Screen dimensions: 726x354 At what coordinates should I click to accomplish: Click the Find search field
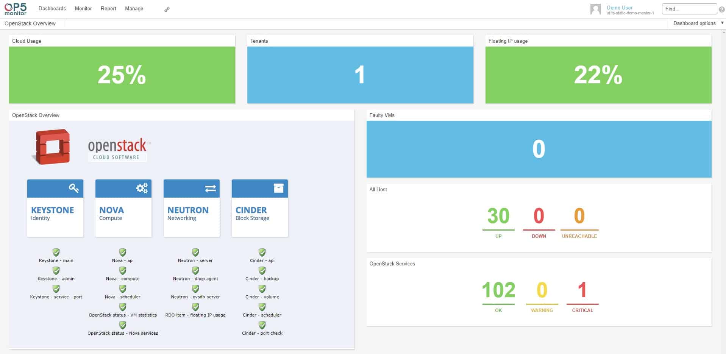click(689, 9)
